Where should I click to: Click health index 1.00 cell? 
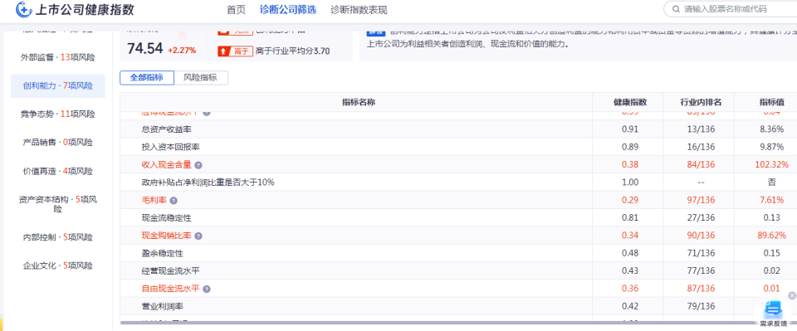630,183
